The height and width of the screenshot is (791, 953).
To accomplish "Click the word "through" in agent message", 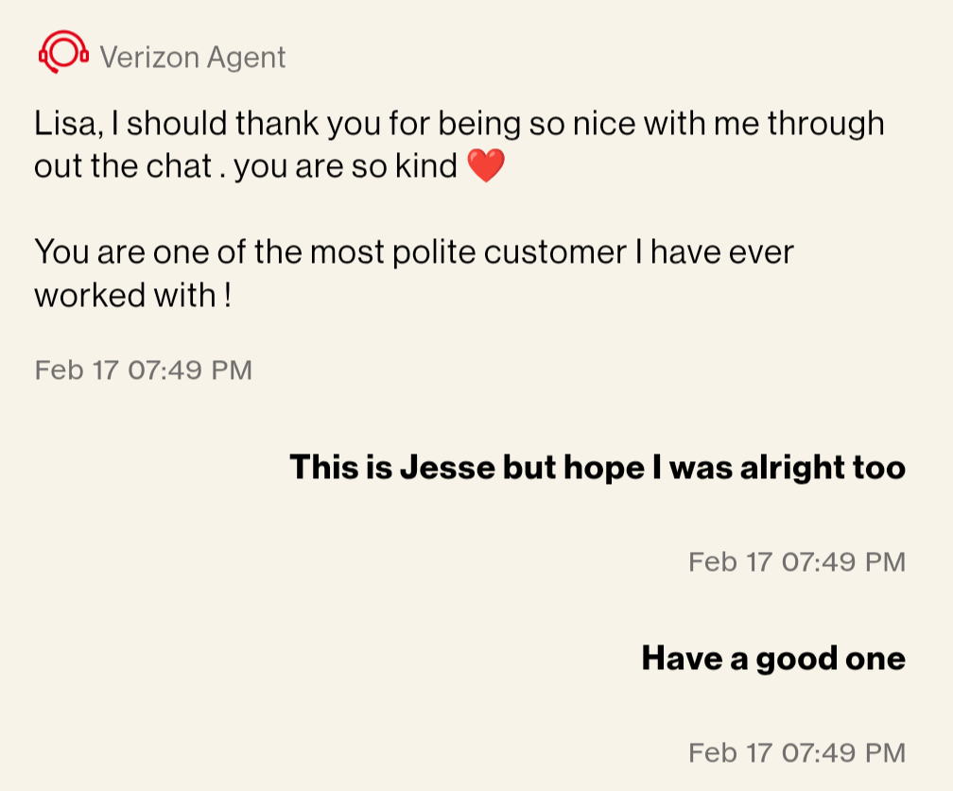I will click(825, 124).
